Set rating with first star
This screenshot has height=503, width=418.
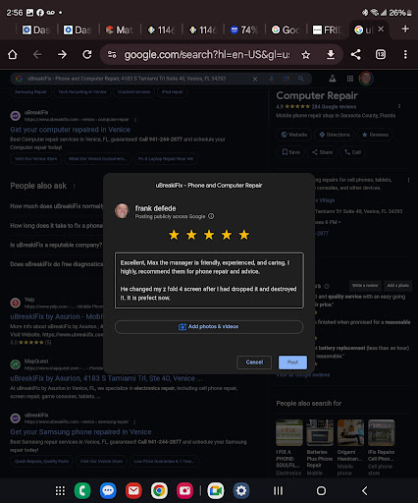click(x=174, y=235)
